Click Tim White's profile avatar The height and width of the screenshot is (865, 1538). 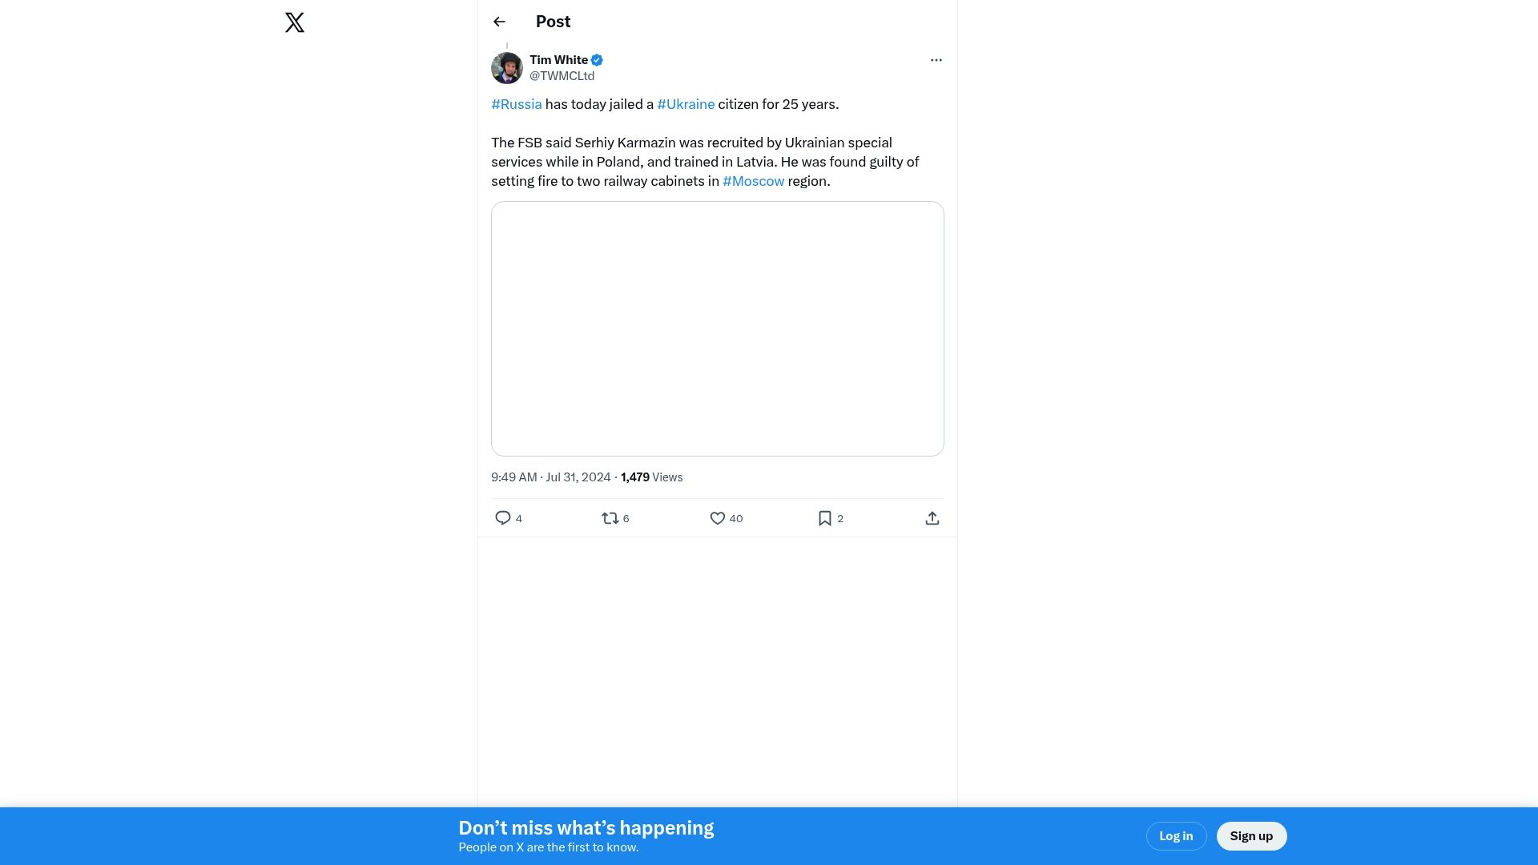(x=507, y=68)
